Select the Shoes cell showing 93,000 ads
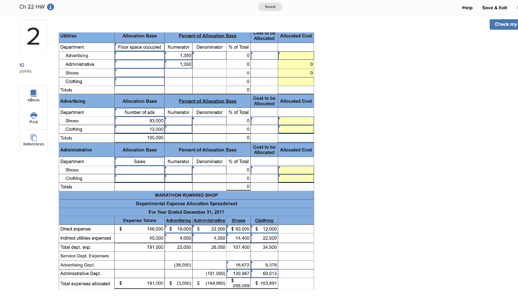 (139, 121)
